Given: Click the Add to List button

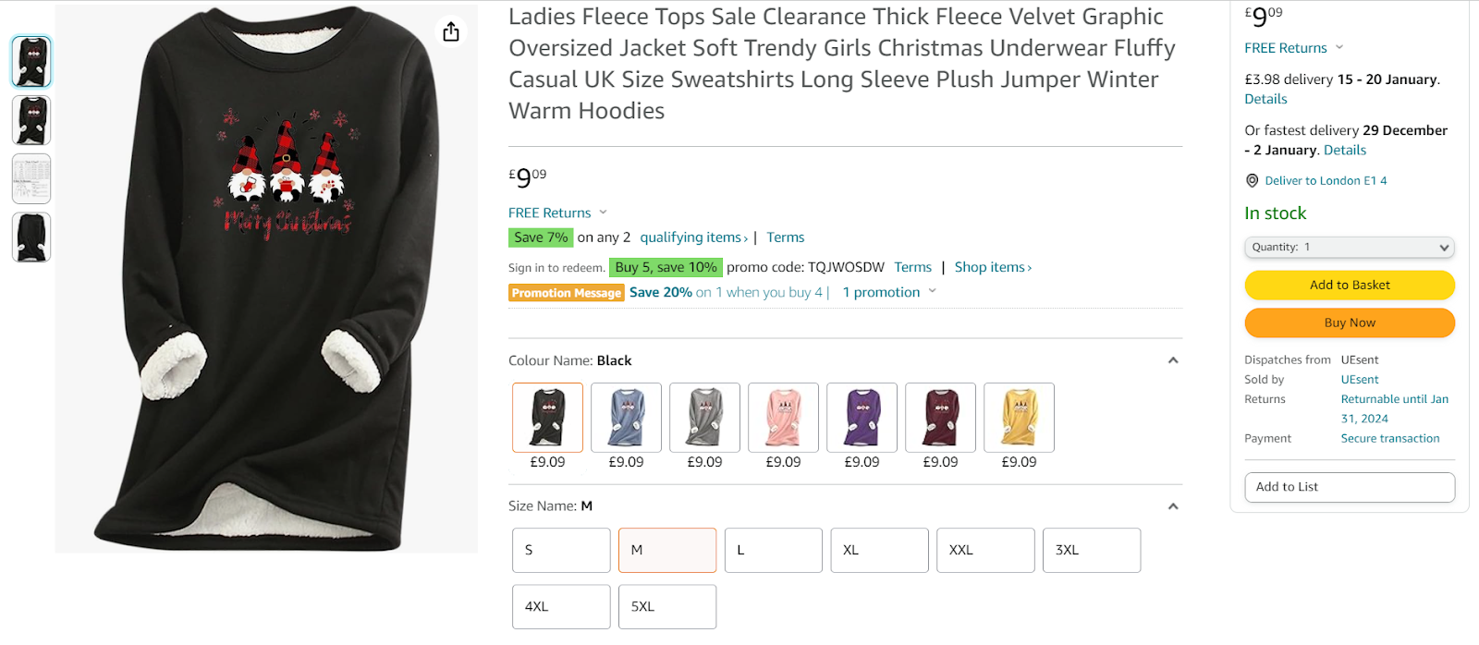Looking at the screenshot, I should click(x=1350, y=487).
